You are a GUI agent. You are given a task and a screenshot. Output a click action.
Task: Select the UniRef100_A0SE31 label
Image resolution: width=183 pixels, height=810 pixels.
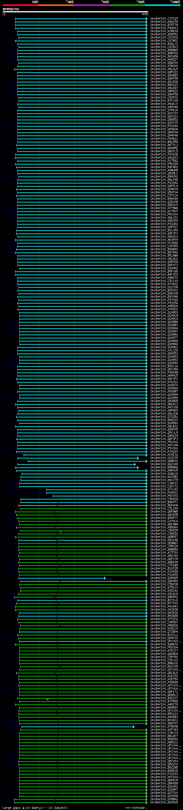pyautogui.click(x=164, y=455)
